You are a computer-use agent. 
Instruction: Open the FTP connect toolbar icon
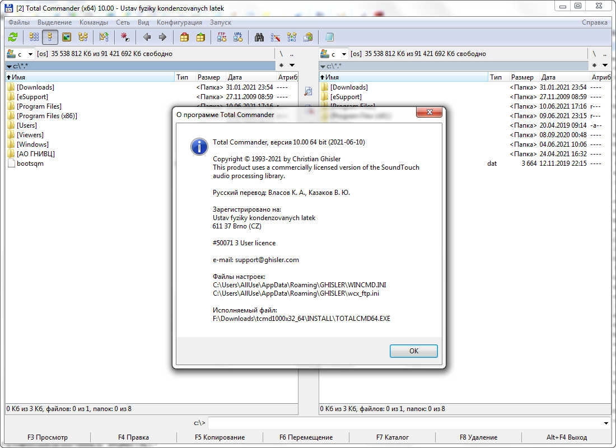[222, 38]
